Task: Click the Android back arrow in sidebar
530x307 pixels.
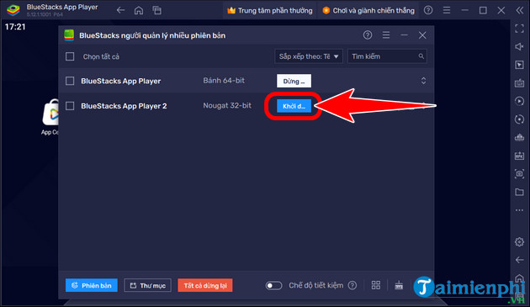Action: 520,260
